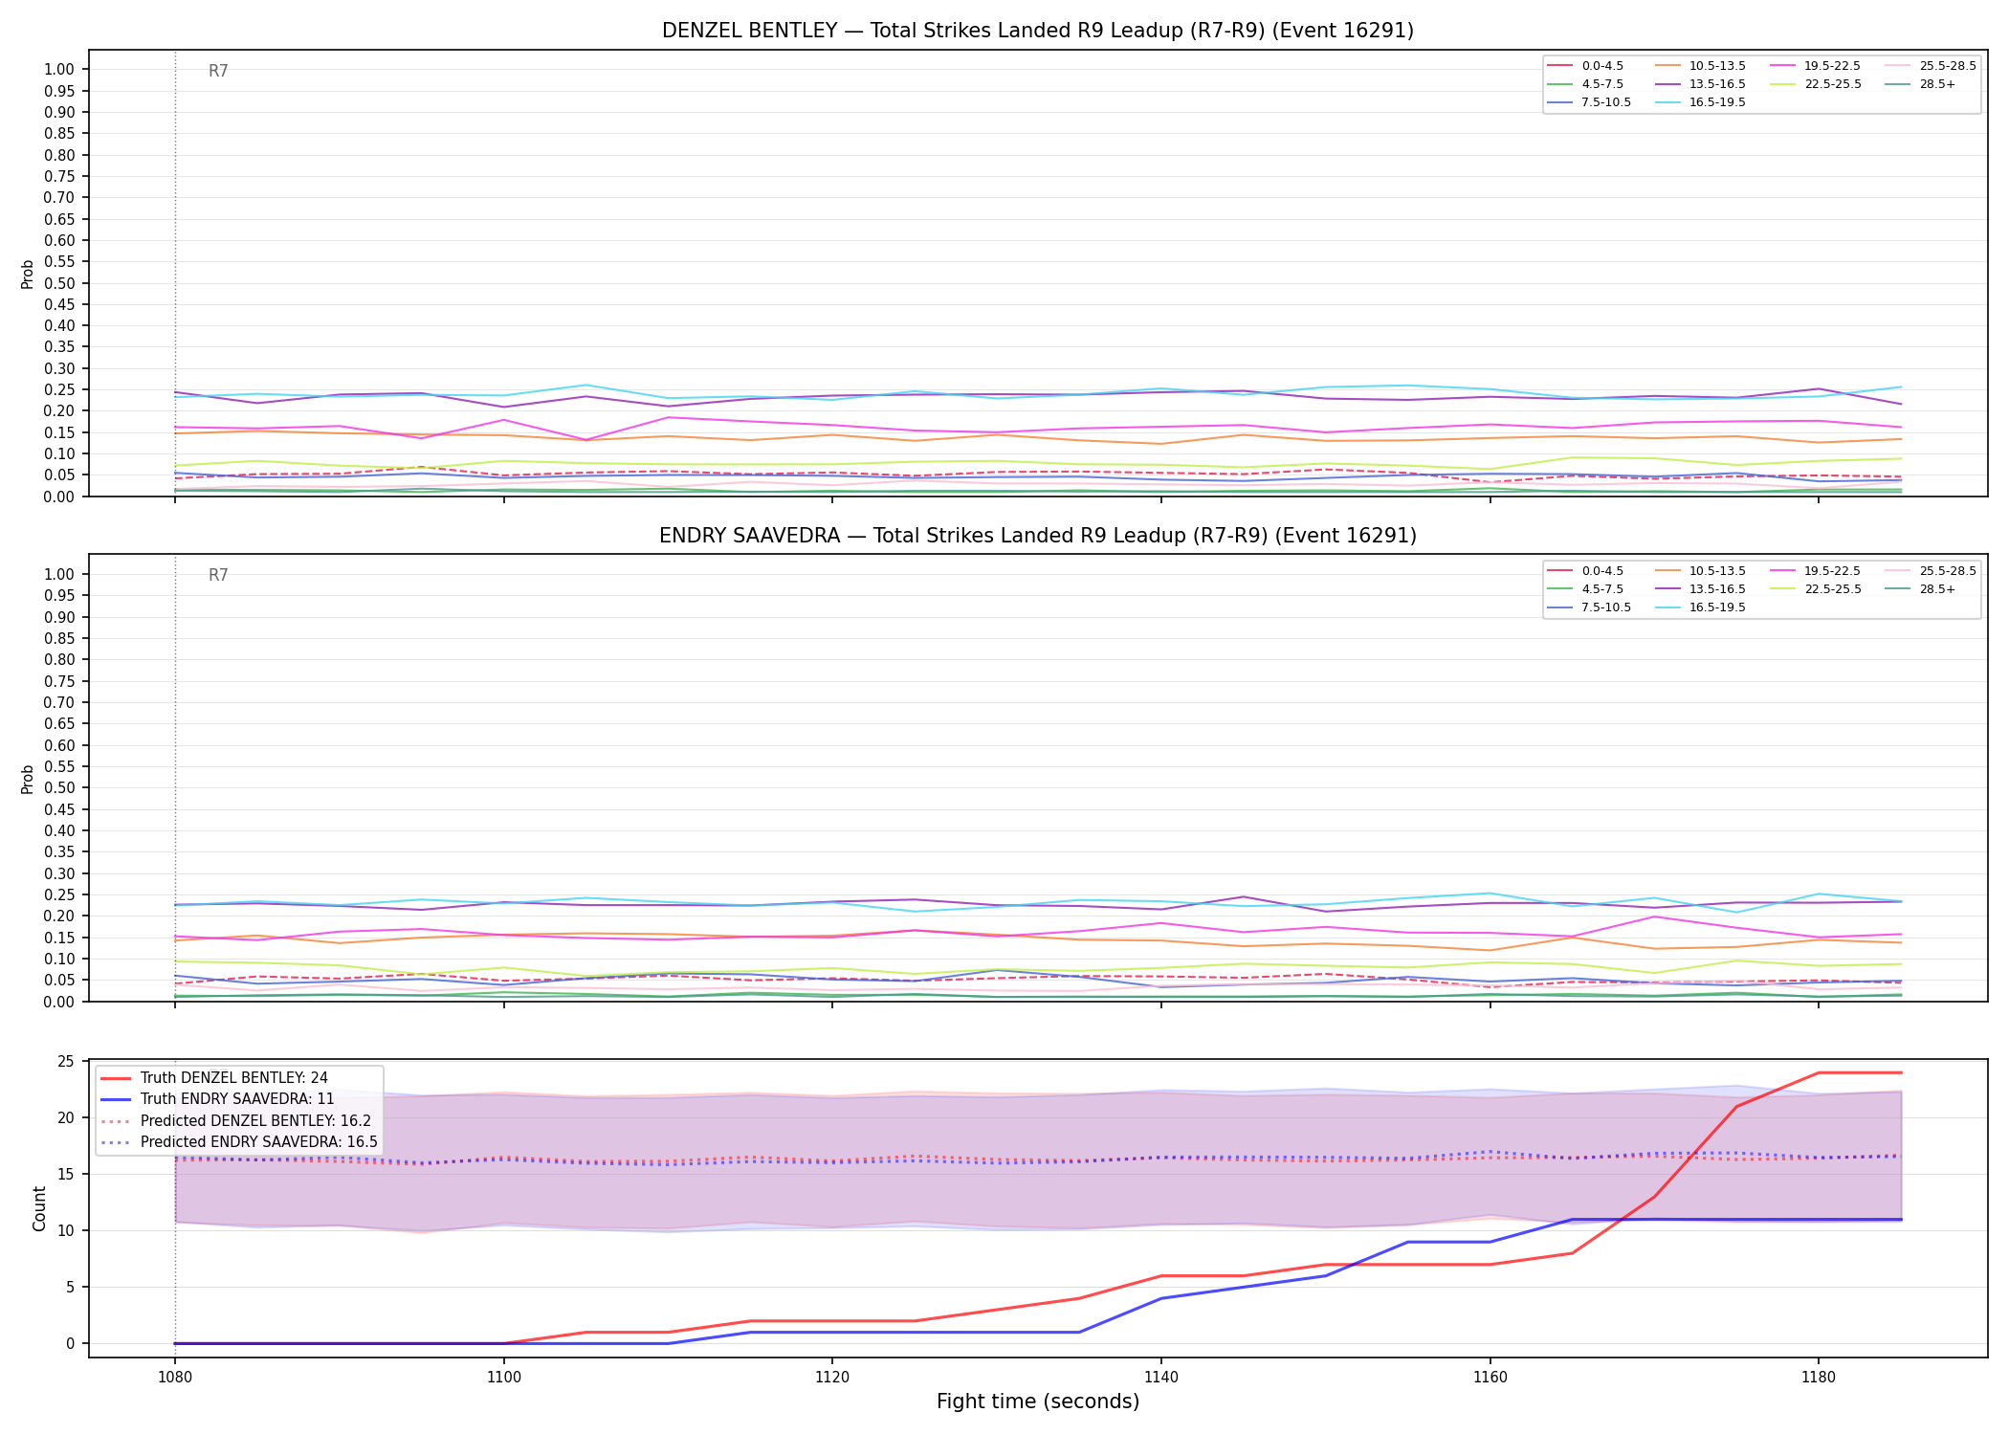The width and height of the screenshot is (2009, 1435).
Task: Click the 1080 x-axis tick label
Action: 174,1378
